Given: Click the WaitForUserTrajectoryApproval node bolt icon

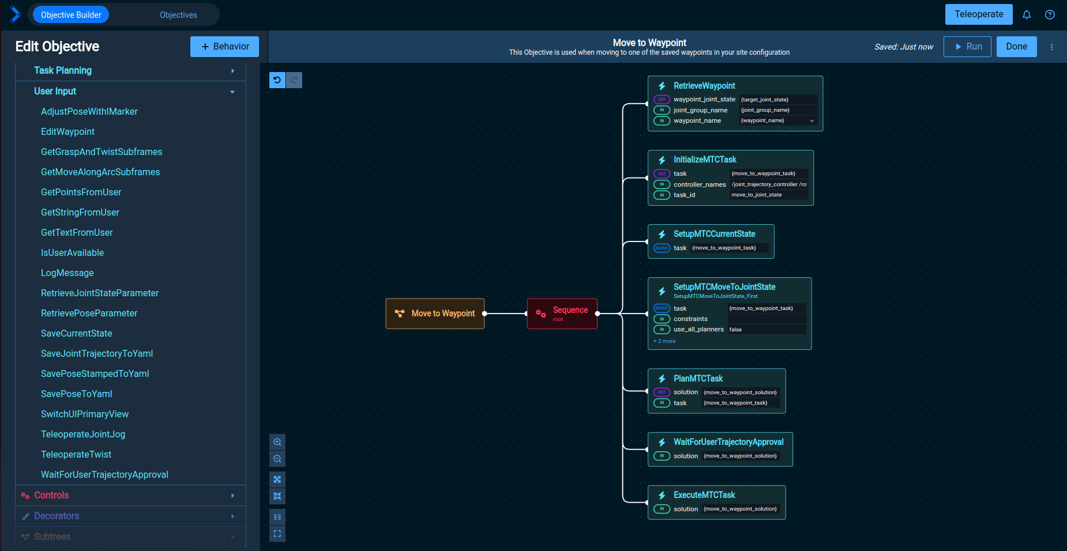Looking at the screenshot, I should click(x=662, y=442).
